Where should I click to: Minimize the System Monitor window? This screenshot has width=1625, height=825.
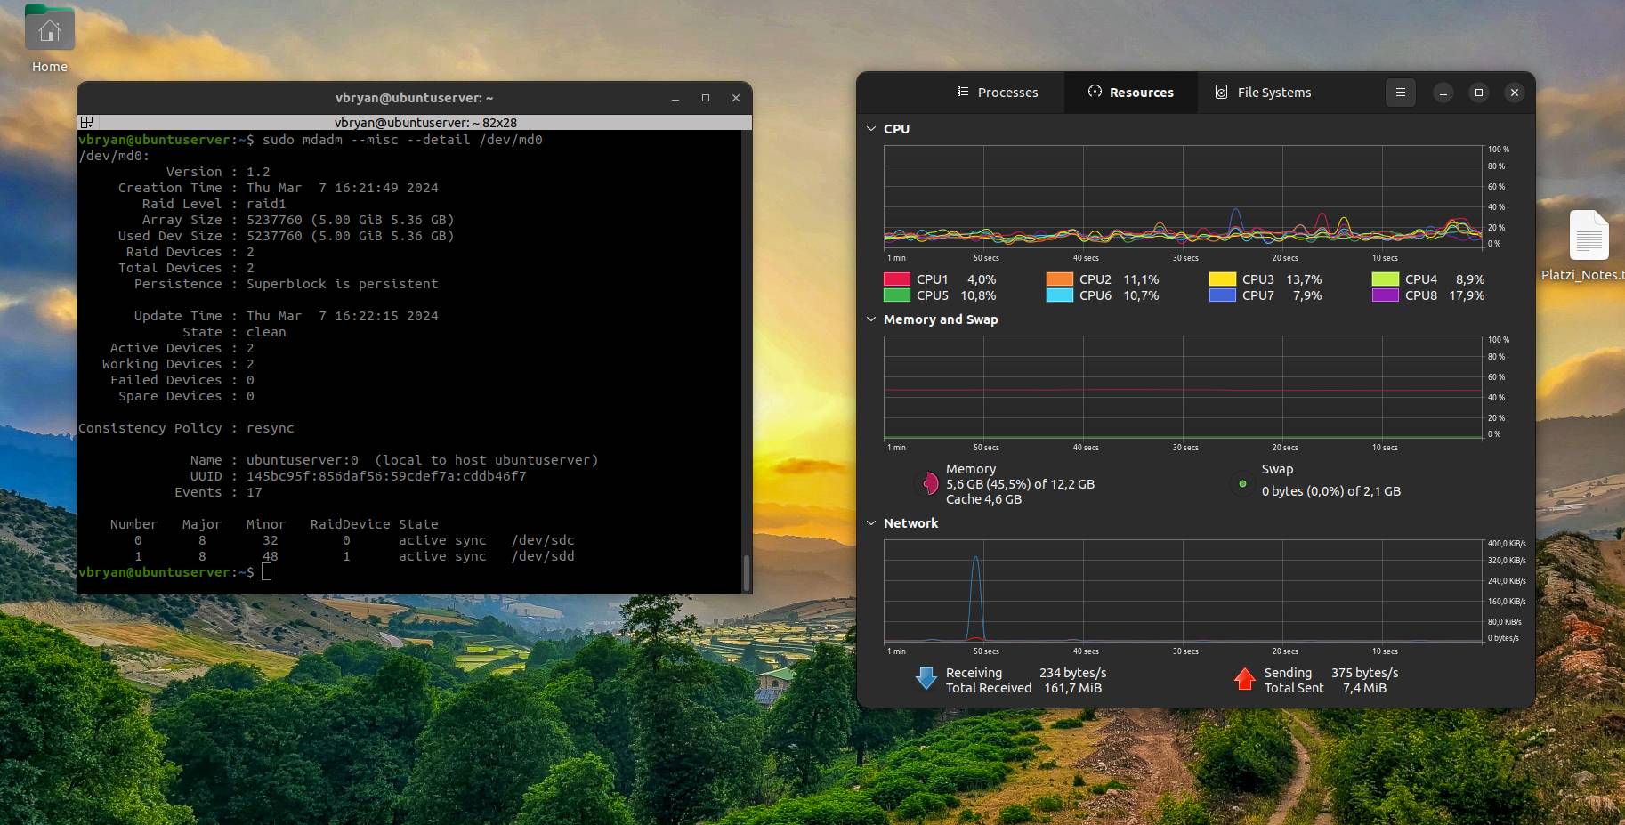click(1443, 93)
